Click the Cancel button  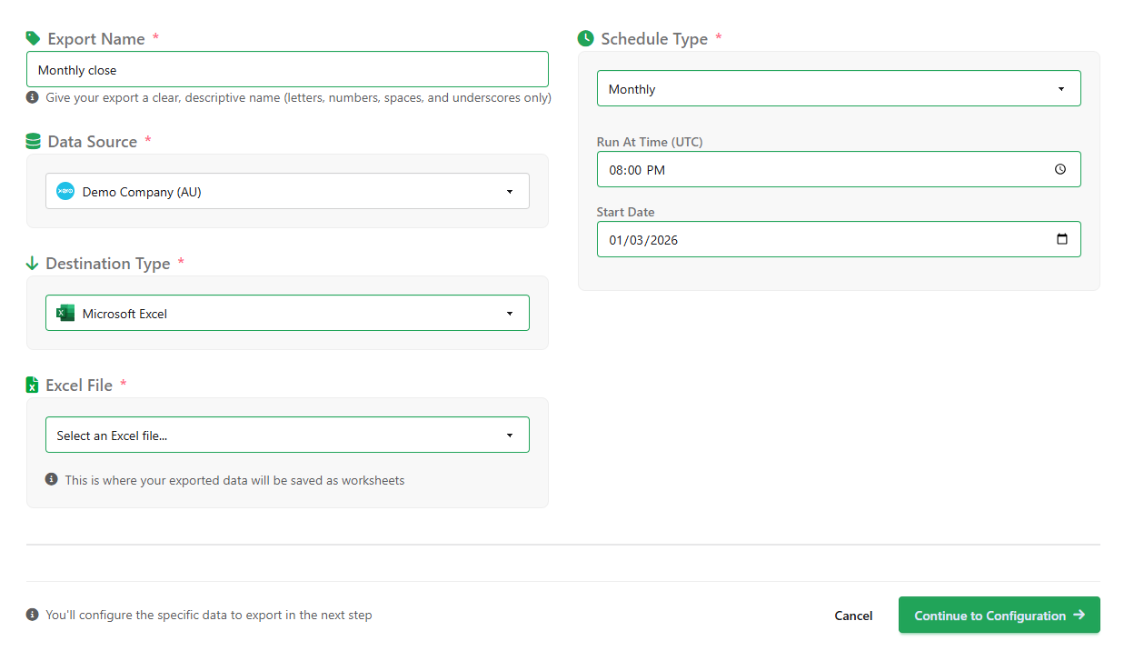click(x=852, y=615)
